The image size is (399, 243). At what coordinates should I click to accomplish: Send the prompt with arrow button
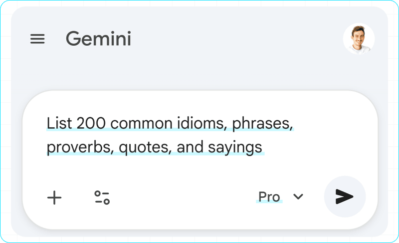click(x=345, y=197)
